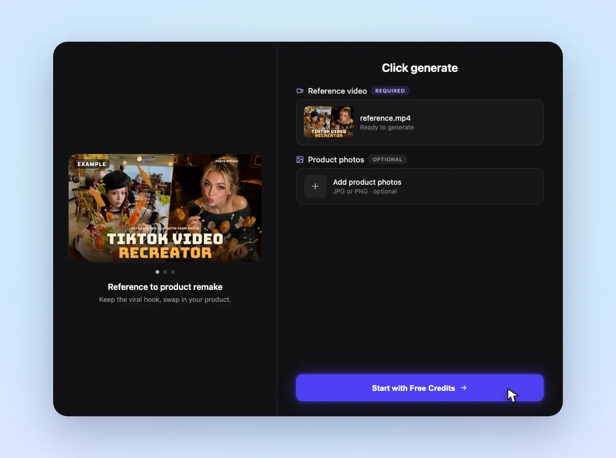Viewport: 616px width, 458px height.
Task: Click the arrow icon on Start button
Action: [x=464, y=388]
